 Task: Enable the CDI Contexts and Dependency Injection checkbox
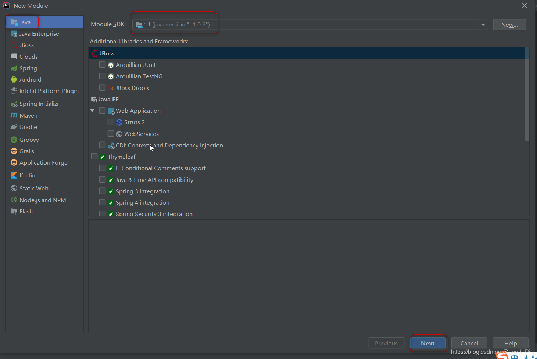(x=102, y=145)
